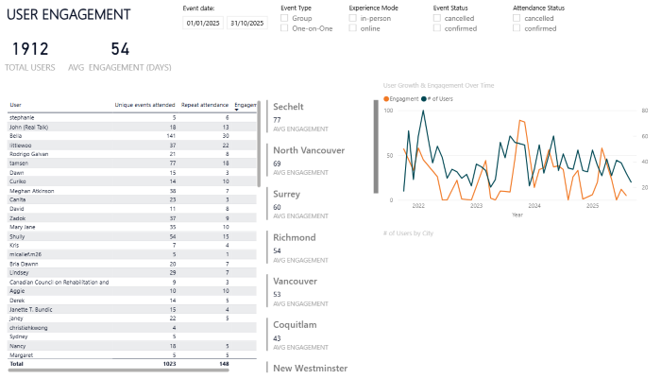The width and height of the screenshot is (661, 379).
Task: Check confirmed under Event Status
Action: pos(437,28)
